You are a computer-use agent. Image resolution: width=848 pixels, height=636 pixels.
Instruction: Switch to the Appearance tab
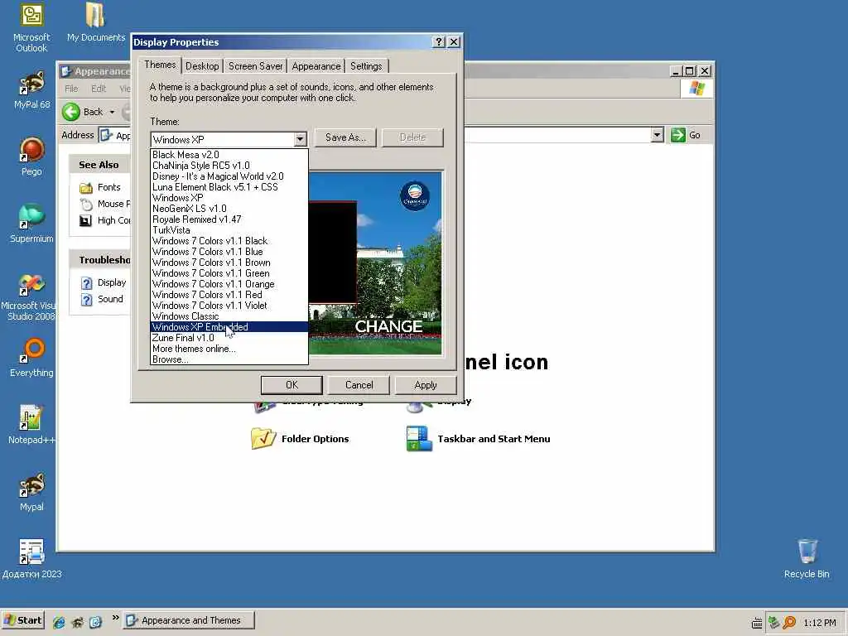[316, 66]
